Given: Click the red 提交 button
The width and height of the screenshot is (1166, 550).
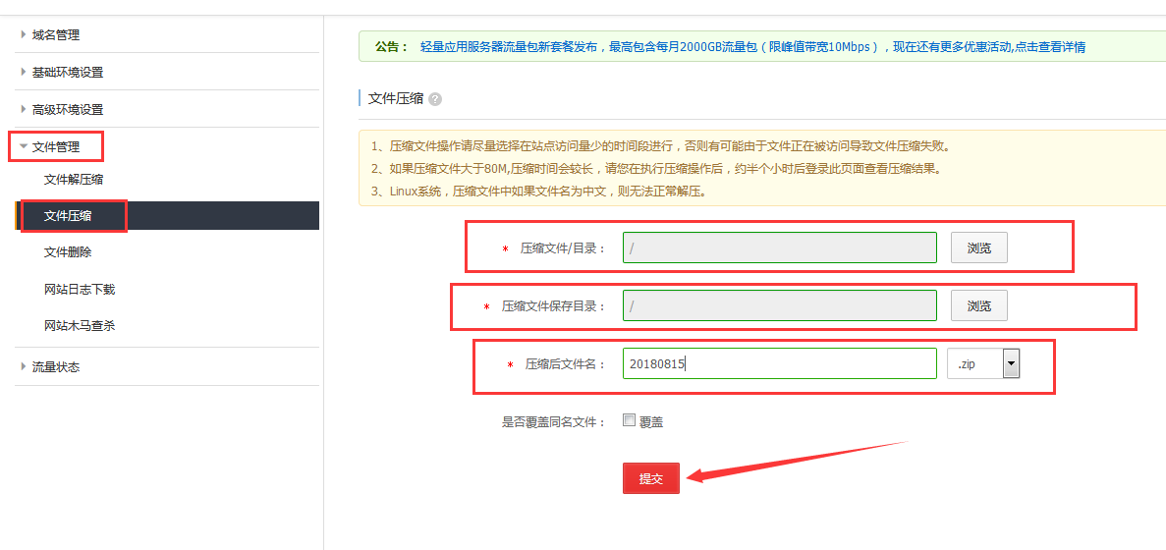Looking at the screenshot, I should (650, 478).
